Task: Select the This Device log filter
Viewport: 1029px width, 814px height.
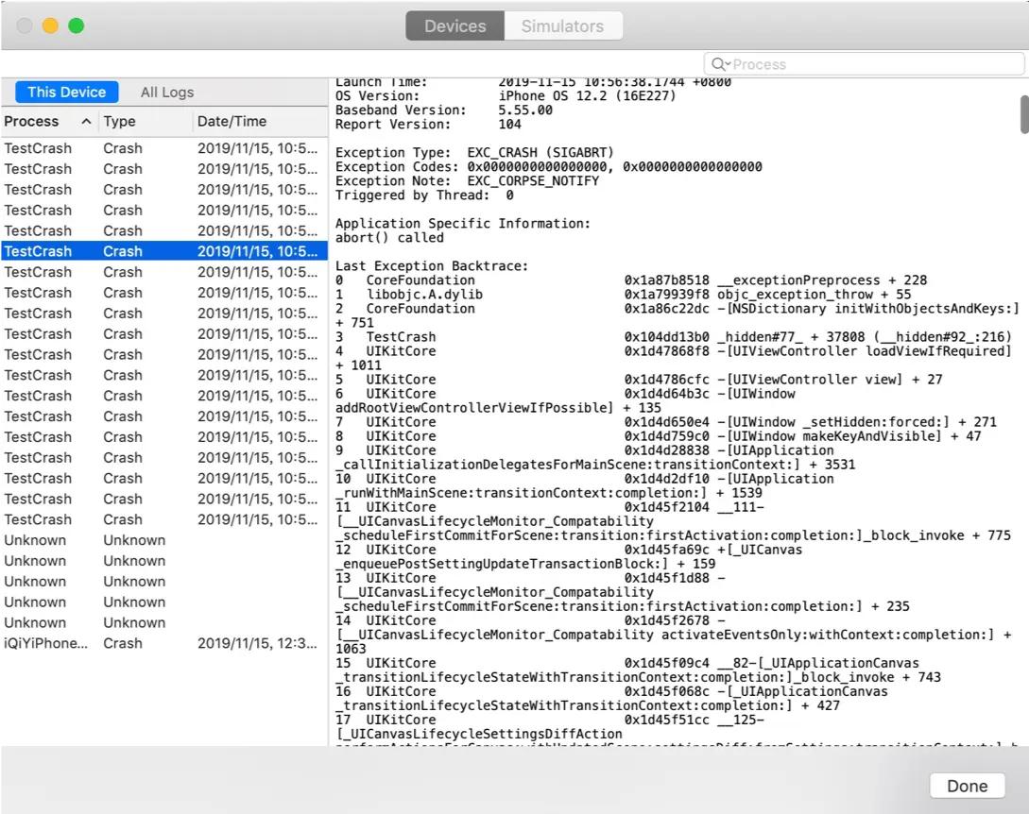Action: pos(66,92)
